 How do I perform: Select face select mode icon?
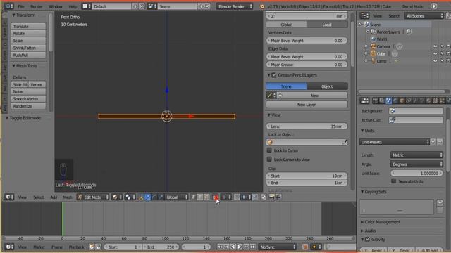tap(206, 197)
